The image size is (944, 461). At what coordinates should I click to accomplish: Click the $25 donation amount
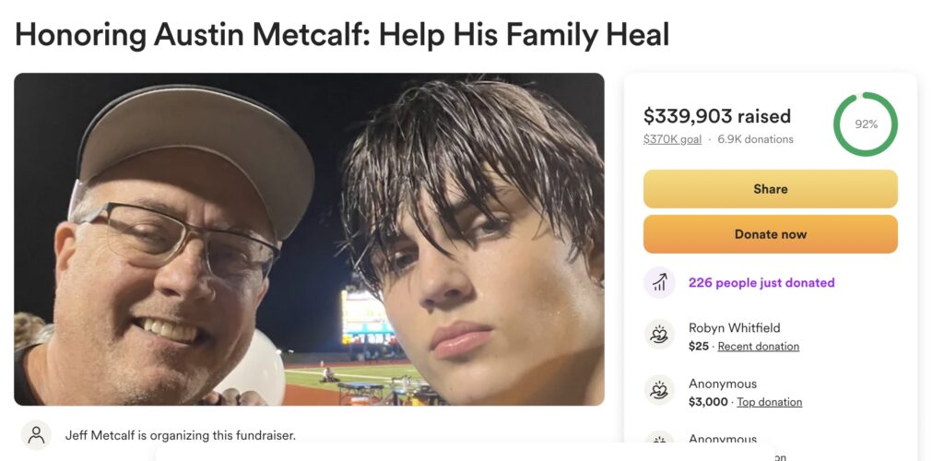coord(699,347)
